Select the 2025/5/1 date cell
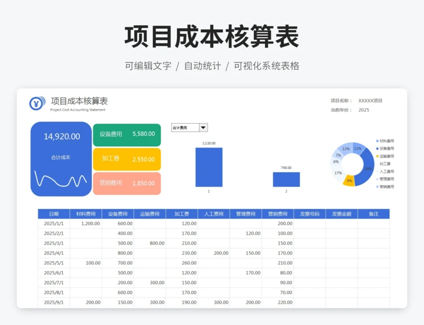 pyautogui.click(x=54, y=263)
